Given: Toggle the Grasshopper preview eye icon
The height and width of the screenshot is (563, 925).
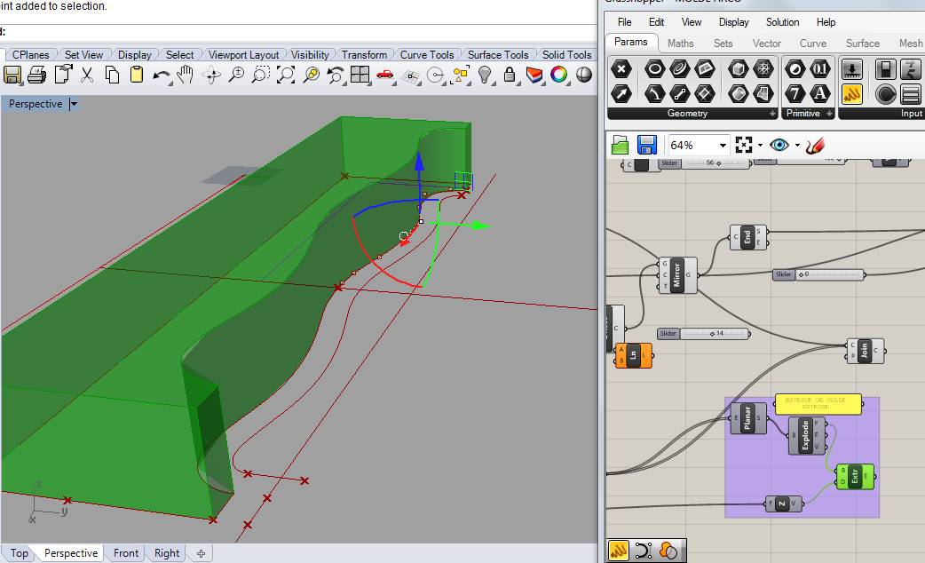Looking at the screenshot, I should [x=779, y=145].
